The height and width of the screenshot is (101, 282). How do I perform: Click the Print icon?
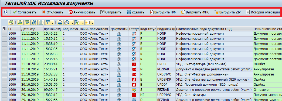60,23
